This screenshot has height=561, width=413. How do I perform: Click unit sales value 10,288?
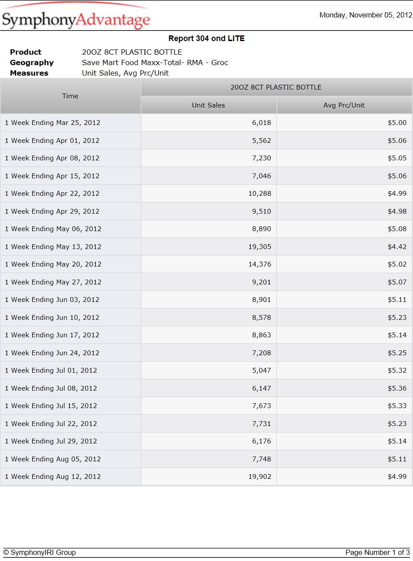coord(260,194)
